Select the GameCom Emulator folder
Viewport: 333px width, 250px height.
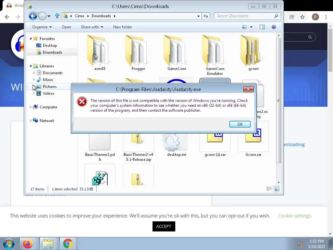tap(215, 55)
